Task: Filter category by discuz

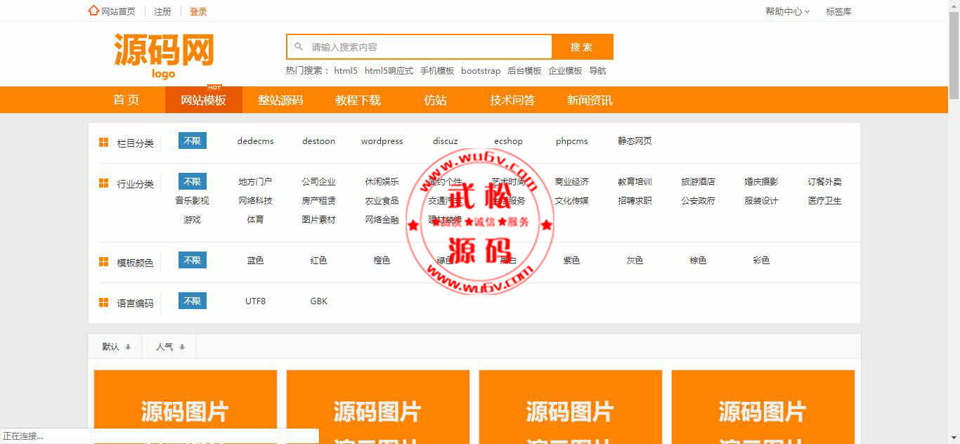Action: (445, 141)
